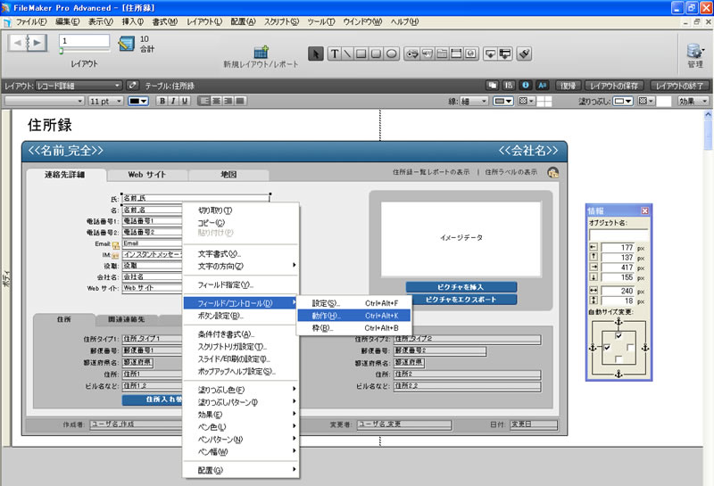Toggle top anchor checkbox in auto-resize
The image size is (714, 486).
click(619, 336)
